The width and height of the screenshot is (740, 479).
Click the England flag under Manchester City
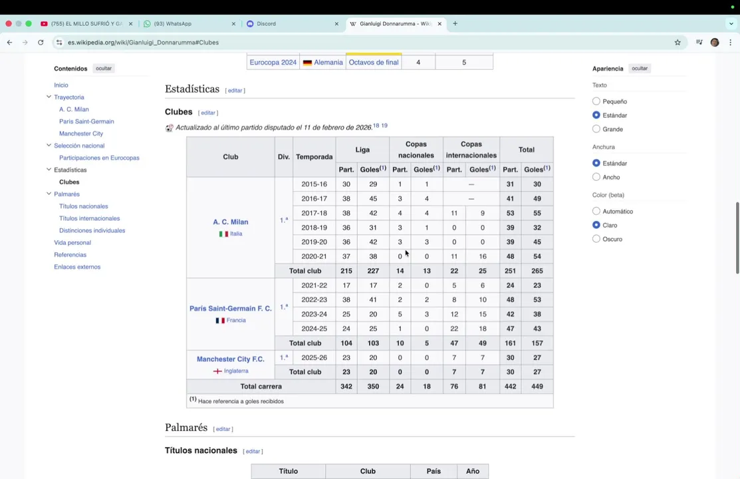click(217, 371)
